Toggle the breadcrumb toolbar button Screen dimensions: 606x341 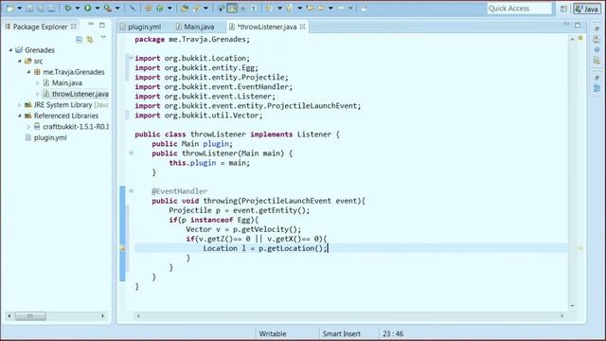(221, 9)
